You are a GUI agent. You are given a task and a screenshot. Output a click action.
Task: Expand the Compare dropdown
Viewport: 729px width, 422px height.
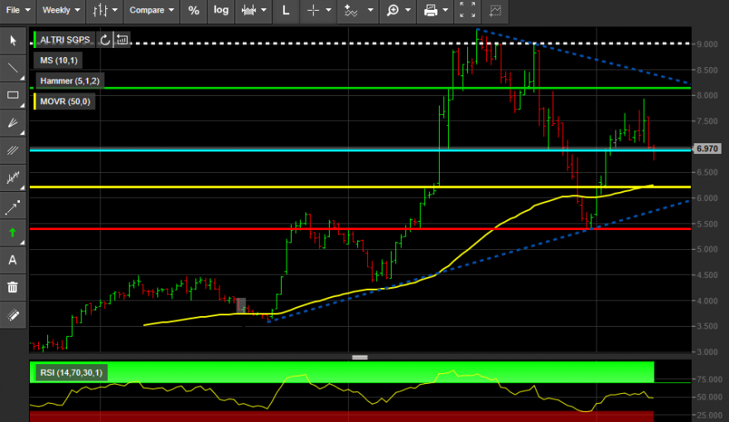tap(152, 10)
